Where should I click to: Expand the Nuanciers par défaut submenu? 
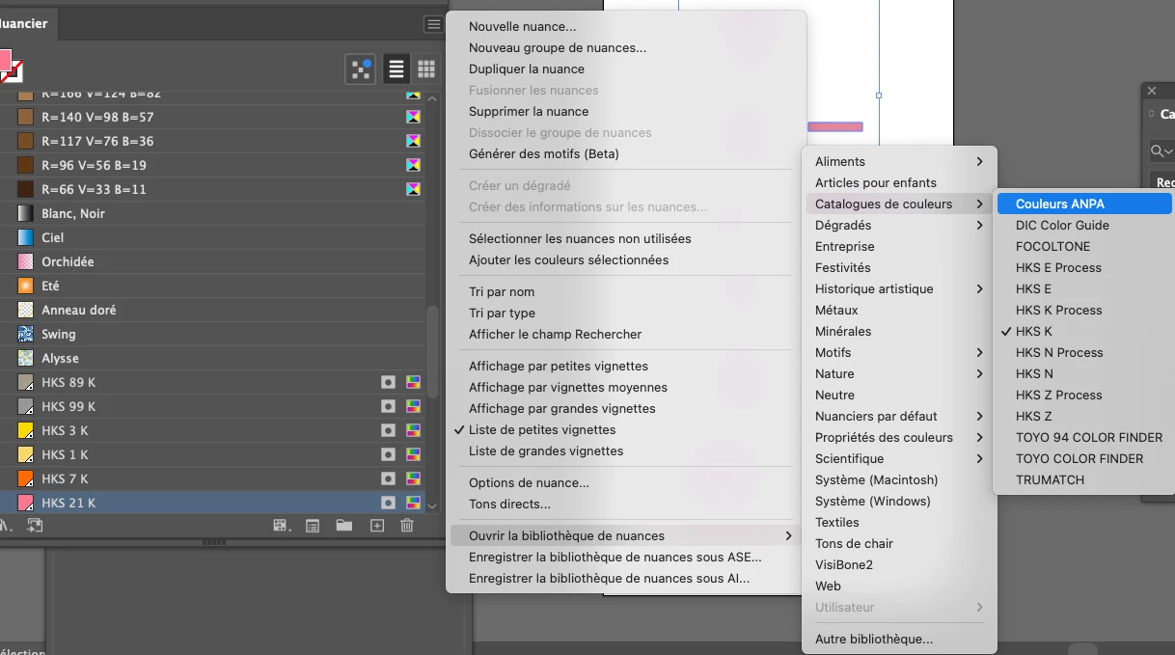point(899,417)
